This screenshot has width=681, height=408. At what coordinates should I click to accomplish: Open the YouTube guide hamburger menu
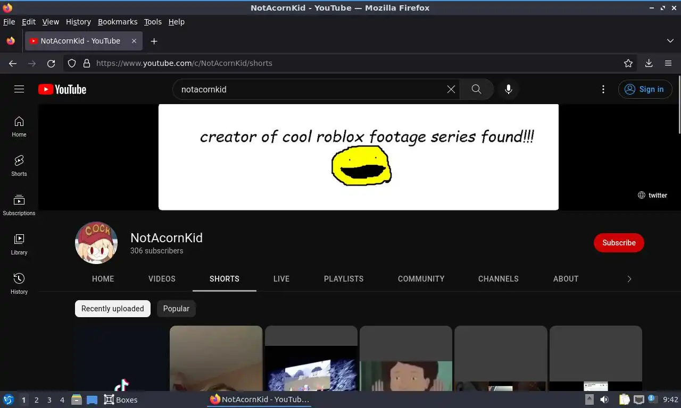click(x=19, y=89)
